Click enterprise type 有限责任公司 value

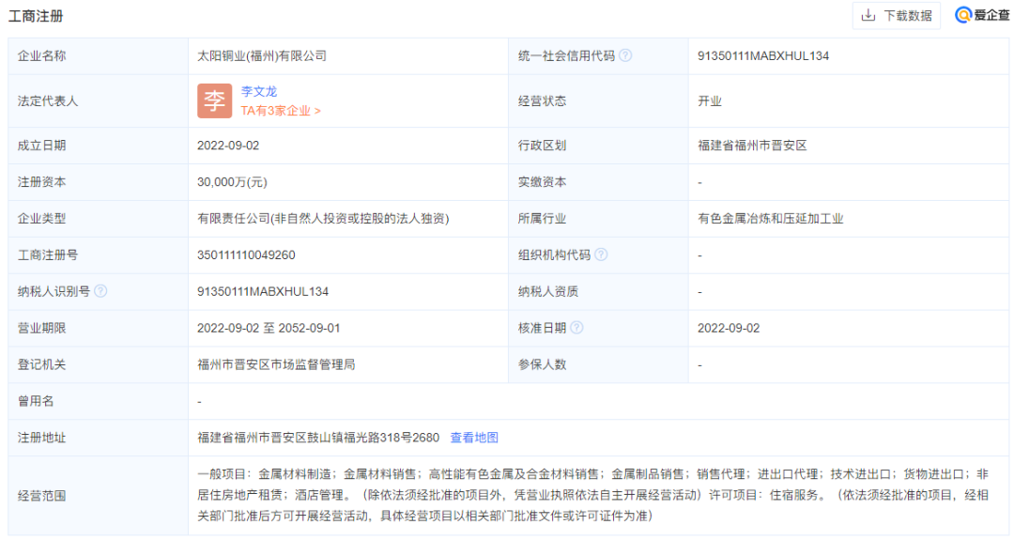click(x=323, y=219)
